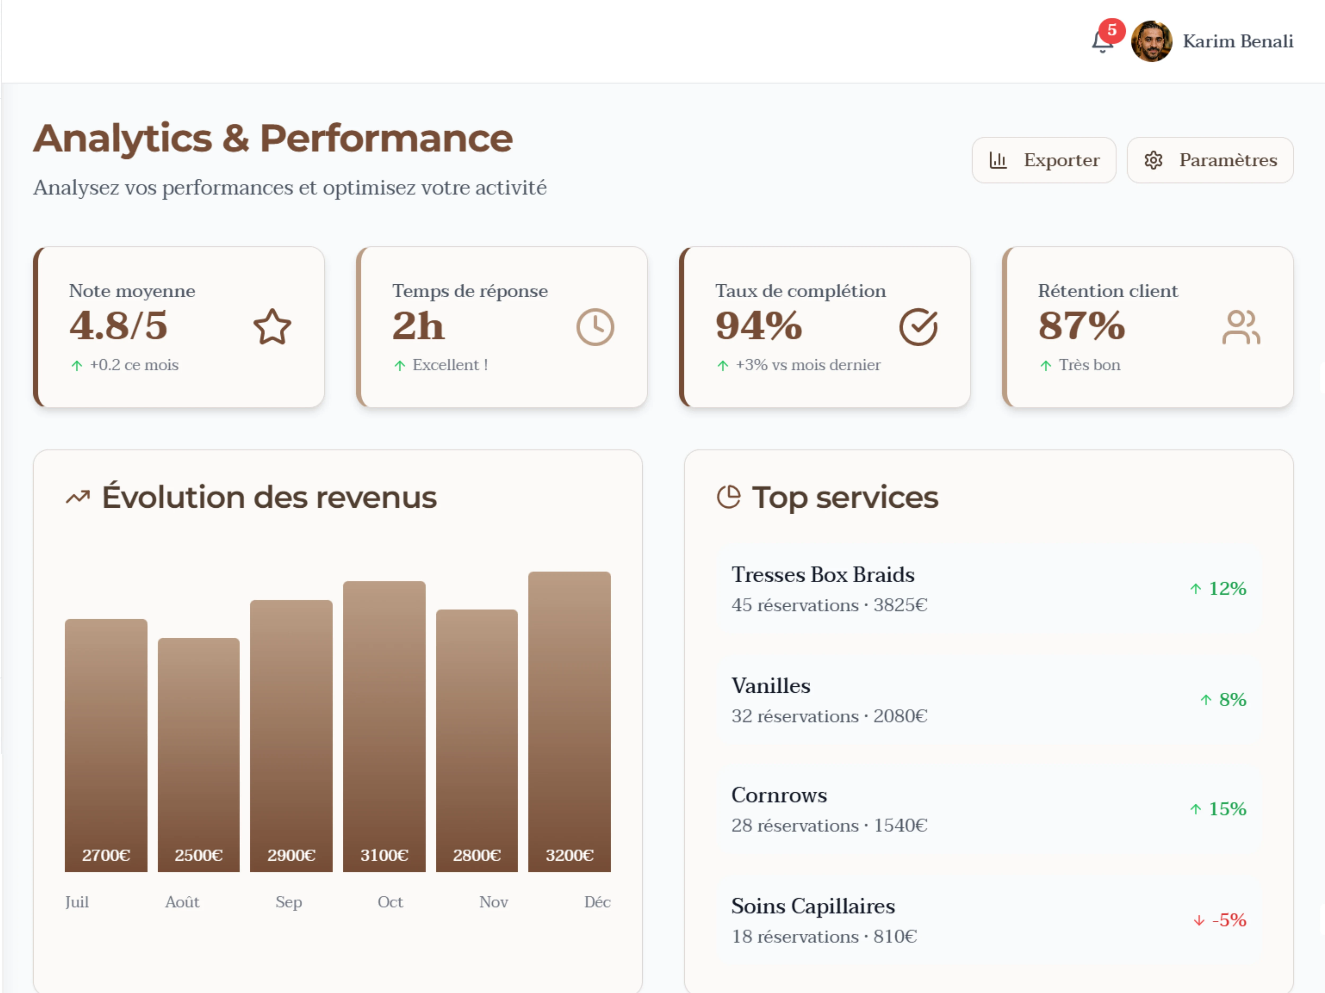The height and width of the screenshot is (993, 1325).
Task: Click the red -5% down arrow indicator
Action: click(x=1199, y=920)
